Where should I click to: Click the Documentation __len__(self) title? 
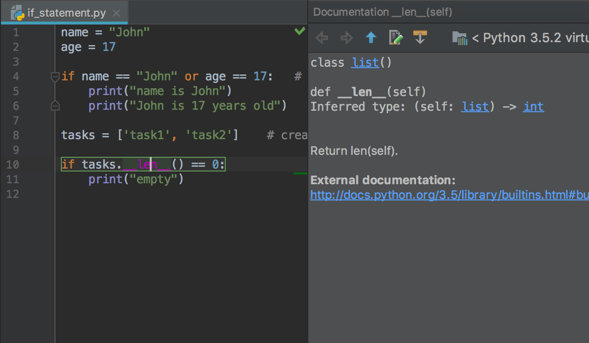coord(383,12)
